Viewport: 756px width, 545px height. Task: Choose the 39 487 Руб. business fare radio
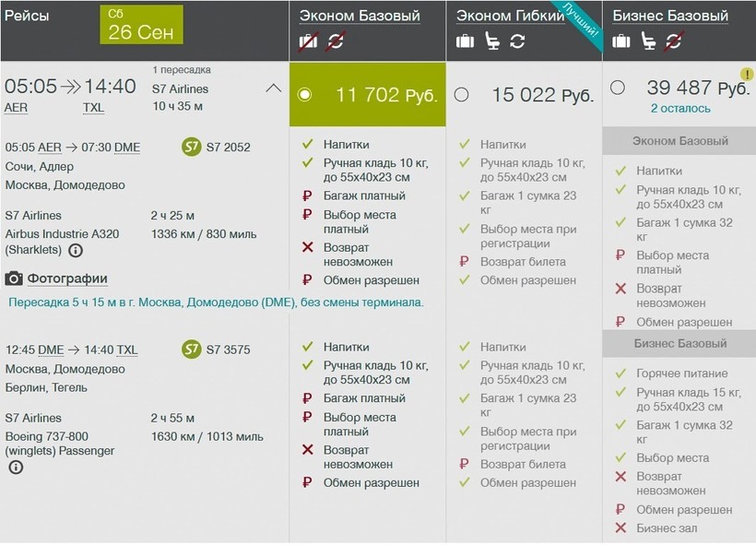pyautogui.click(x=618, y=88)
